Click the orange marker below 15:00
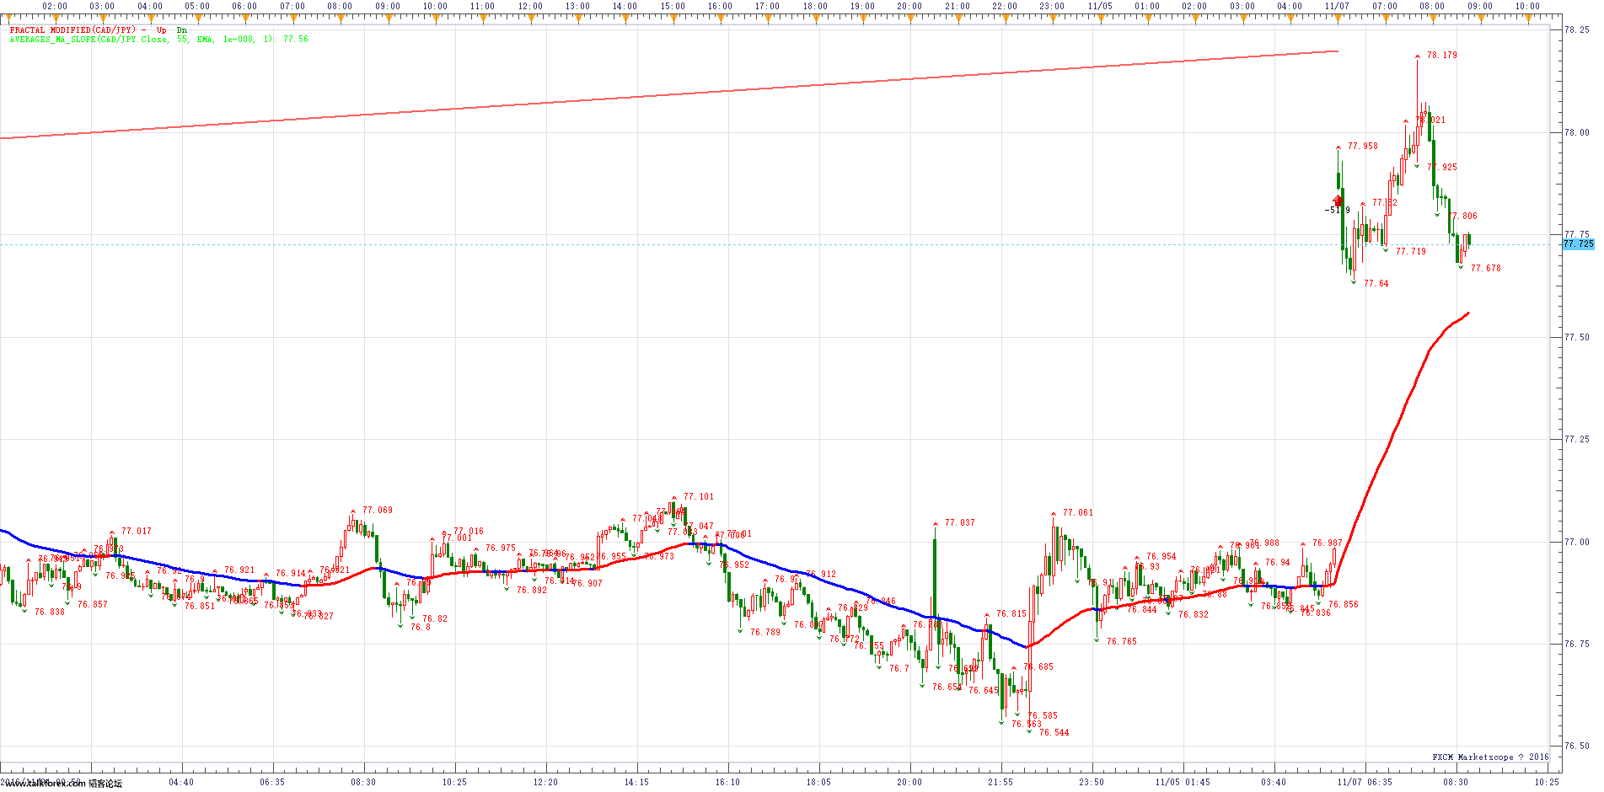Image resolution: width=1604 pixels, height=792 pixels. (x=673, y=17)
